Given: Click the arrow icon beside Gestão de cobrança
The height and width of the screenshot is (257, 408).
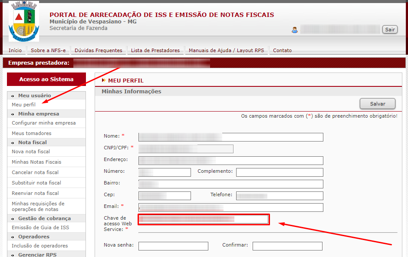Looking at the screenshot, I should (13, 219).
